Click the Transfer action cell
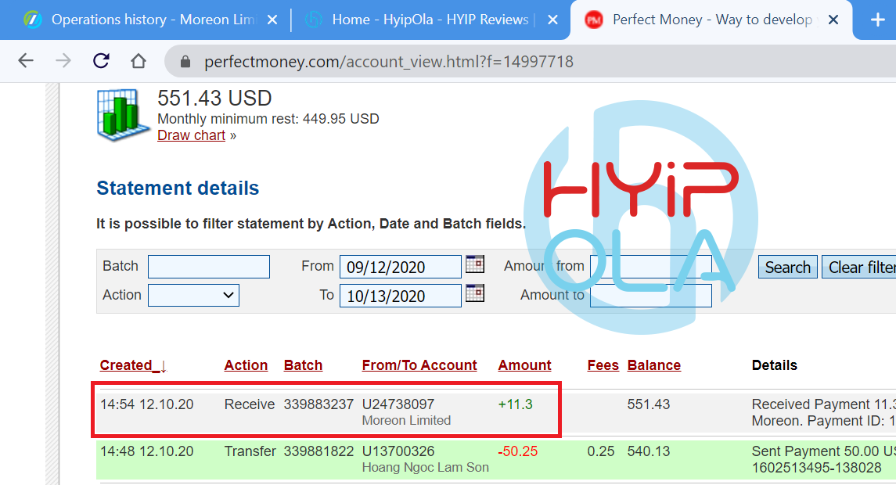This screenshot has width=896, height=485. click(x=250, y=451)
